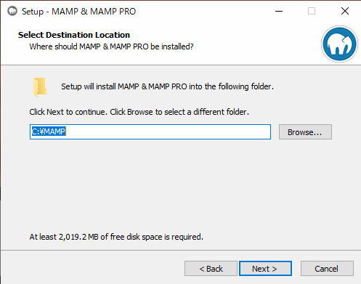
Task: Click the blue MAMP elephant logo
Action: (339, 44)
